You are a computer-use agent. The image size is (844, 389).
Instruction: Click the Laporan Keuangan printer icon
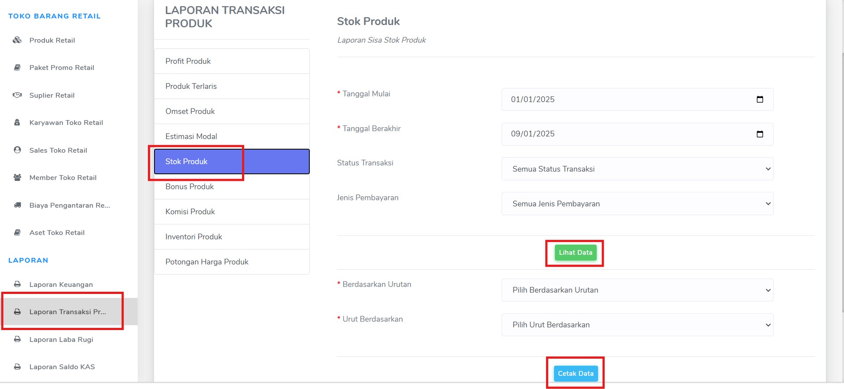click(x=17, y=284)
